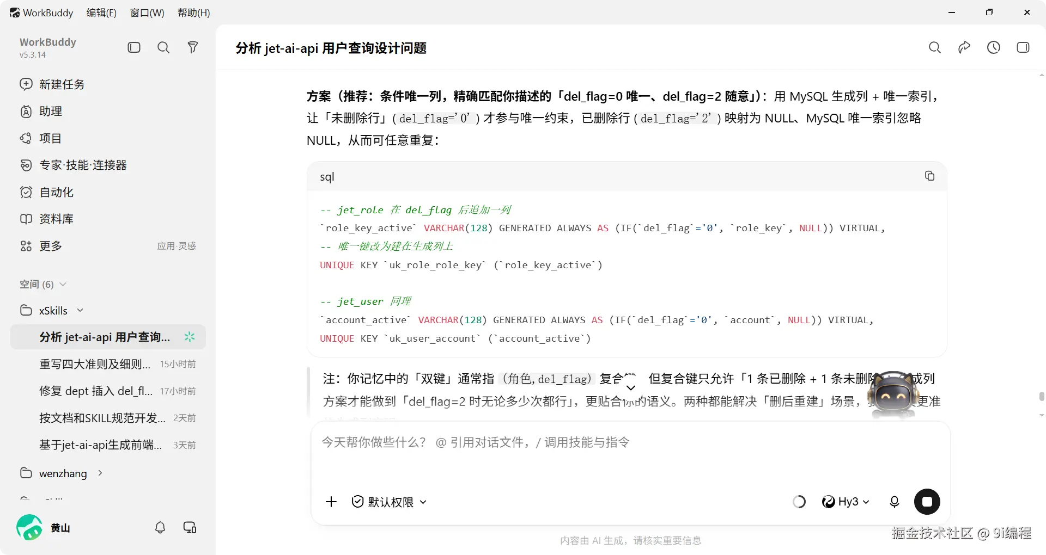Select the 分析 jet-ai-api 用户查询 task
The image size is (1046, 555).
click(108, 337)
